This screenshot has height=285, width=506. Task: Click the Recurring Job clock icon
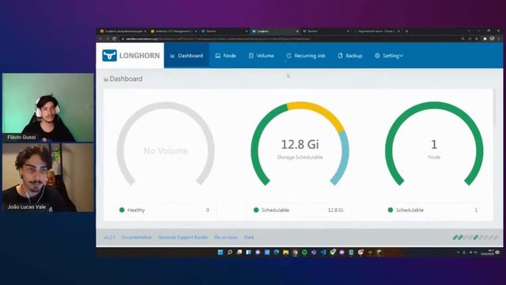tap(289, 55)
